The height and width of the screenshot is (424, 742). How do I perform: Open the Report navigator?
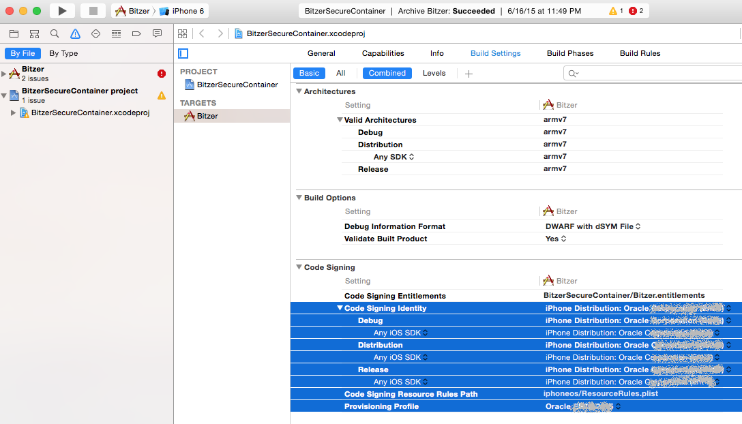point(157,33)
